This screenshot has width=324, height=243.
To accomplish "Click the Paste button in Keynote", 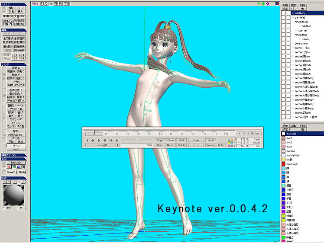I will click(171, 140).
